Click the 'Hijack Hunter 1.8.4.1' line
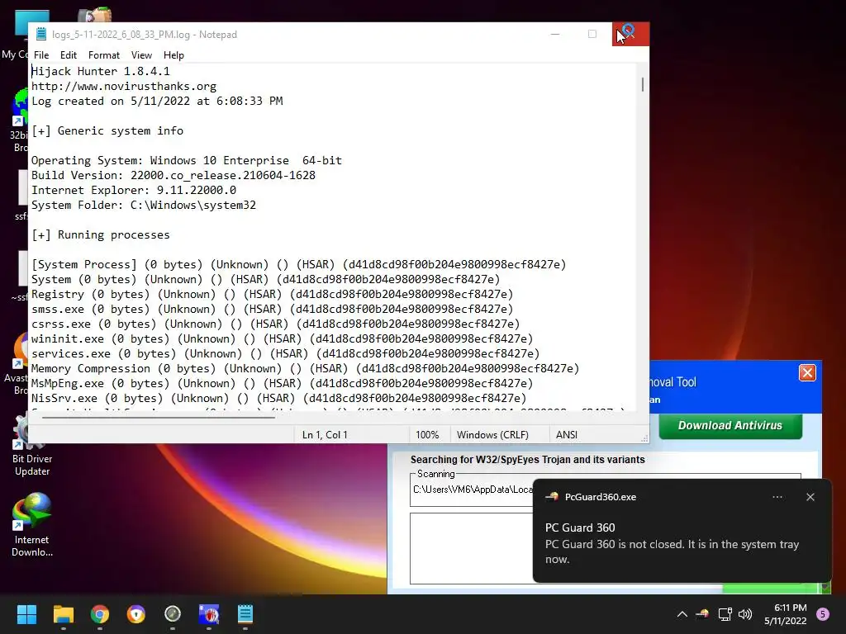This screenshot has width=846, height=634. tap(100, 71)
